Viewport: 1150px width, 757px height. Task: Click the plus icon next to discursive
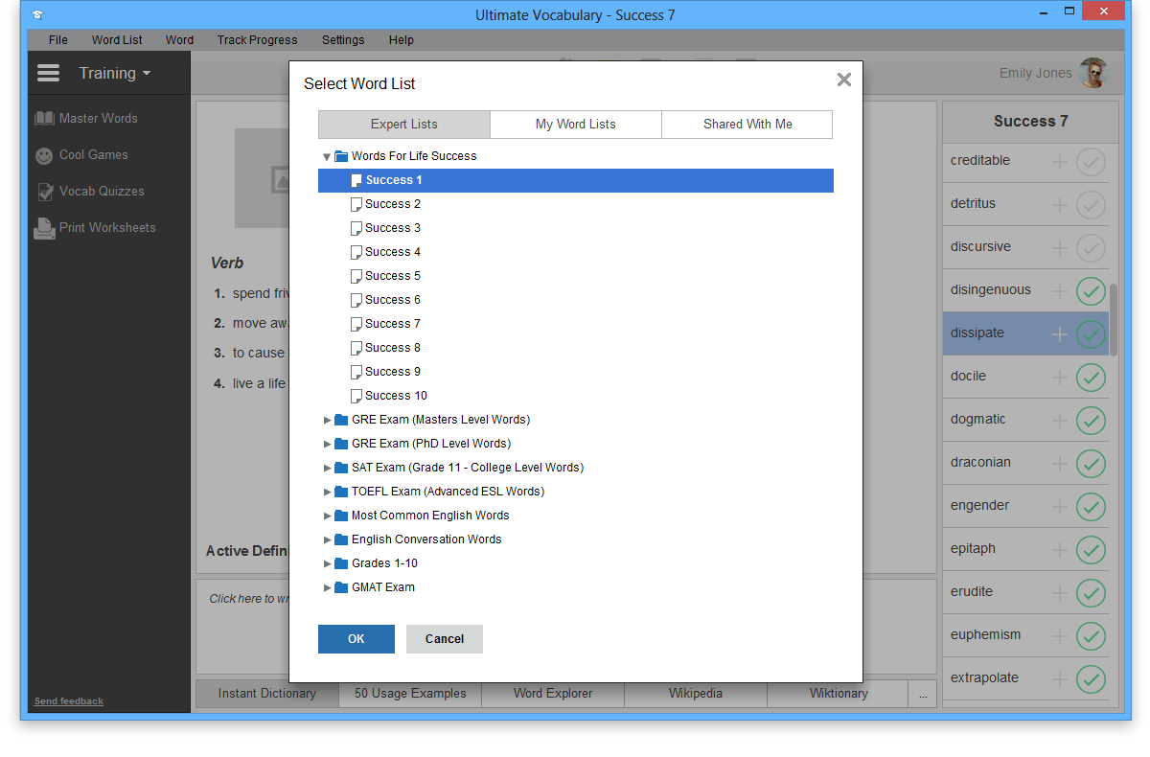1060,248
